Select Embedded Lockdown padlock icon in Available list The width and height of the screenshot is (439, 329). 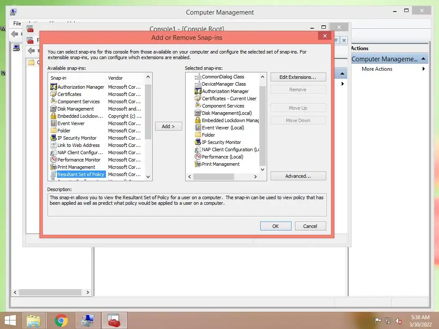click(54, 116)
